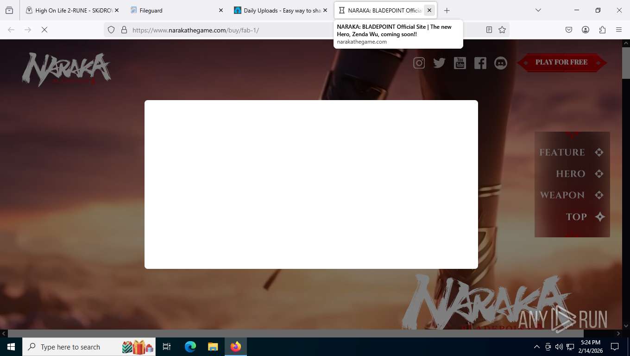Open the Extensions puzzle icon
The height and width of the screenshot is (356, 630).
click(602, 30)
